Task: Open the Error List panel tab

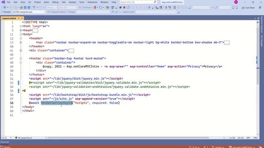Action: [5, 142]
